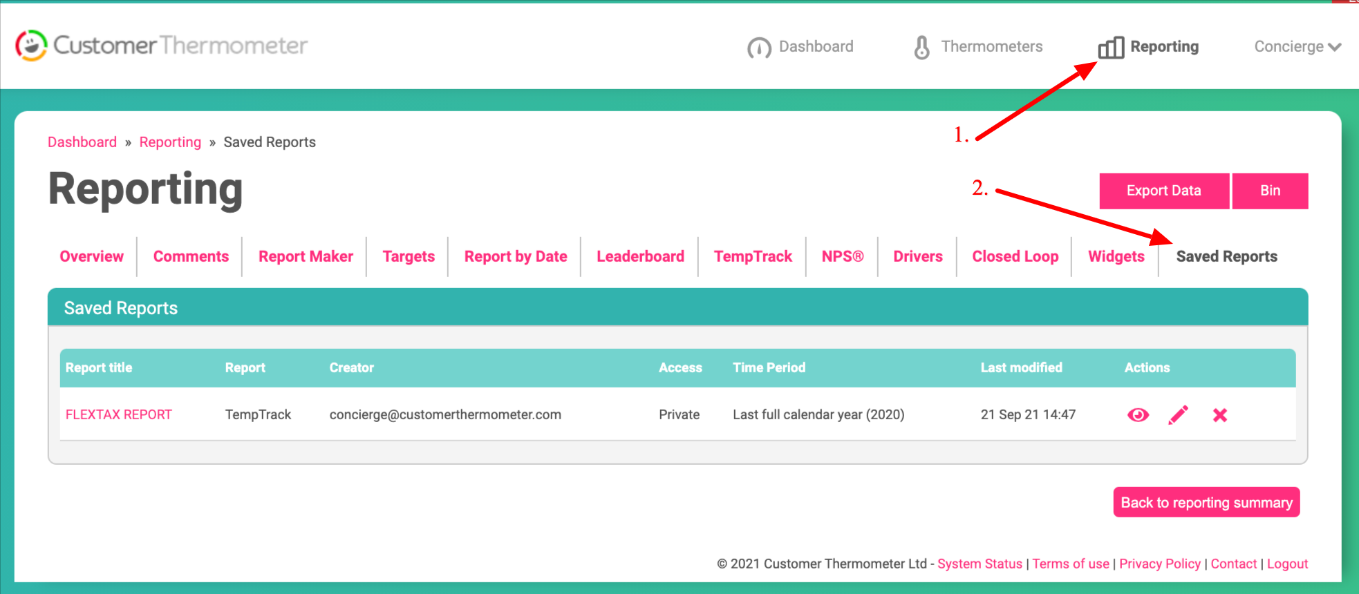Click the 21 Sep 21 14:47 cell
The height and width of the screenshot is (594, 1359).
click(1028, 414)
